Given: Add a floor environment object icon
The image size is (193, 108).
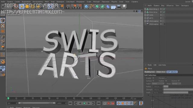Looking at the screenshot, I should click(x=113, y=7).
